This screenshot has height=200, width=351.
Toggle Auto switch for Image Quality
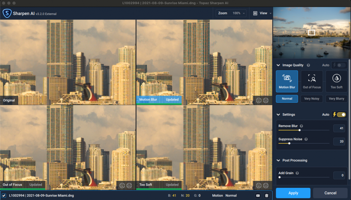pos(339,65)
